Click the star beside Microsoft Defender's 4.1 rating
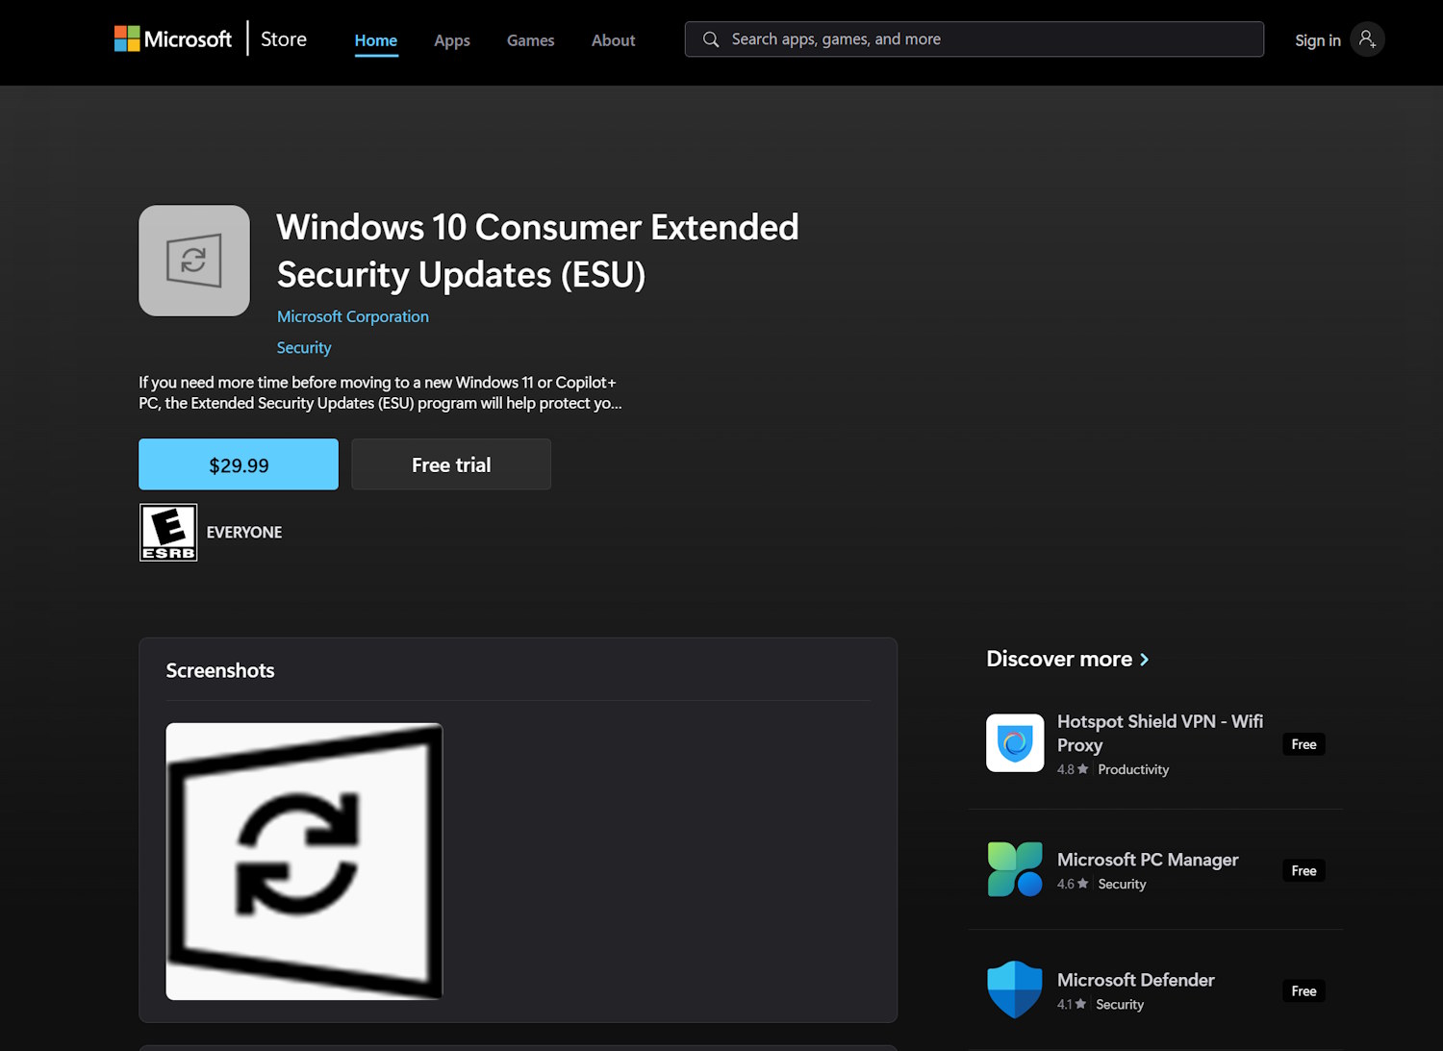 coord(1082,1004)
